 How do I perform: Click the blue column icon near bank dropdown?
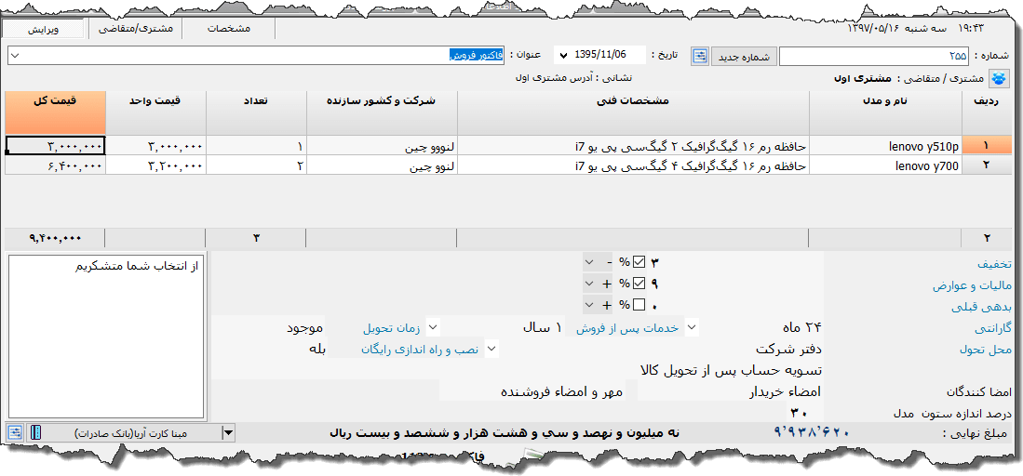pos(35,431)
